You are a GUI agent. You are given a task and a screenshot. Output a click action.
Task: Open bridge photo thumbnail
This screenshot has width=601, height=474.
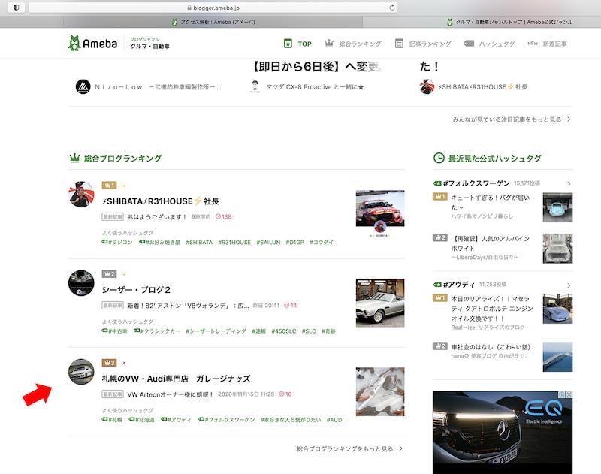click(x=557, y=357)
